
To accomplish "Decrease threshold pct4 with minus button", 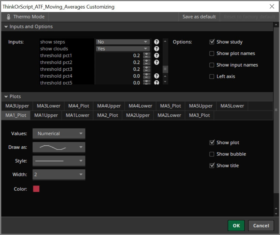I will click(x=147, y=77).
